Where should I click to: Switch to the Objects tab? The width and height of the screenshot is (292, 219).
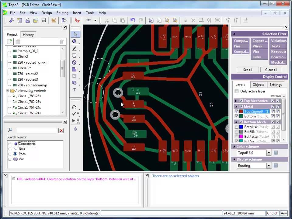click(x=258, y=85)
